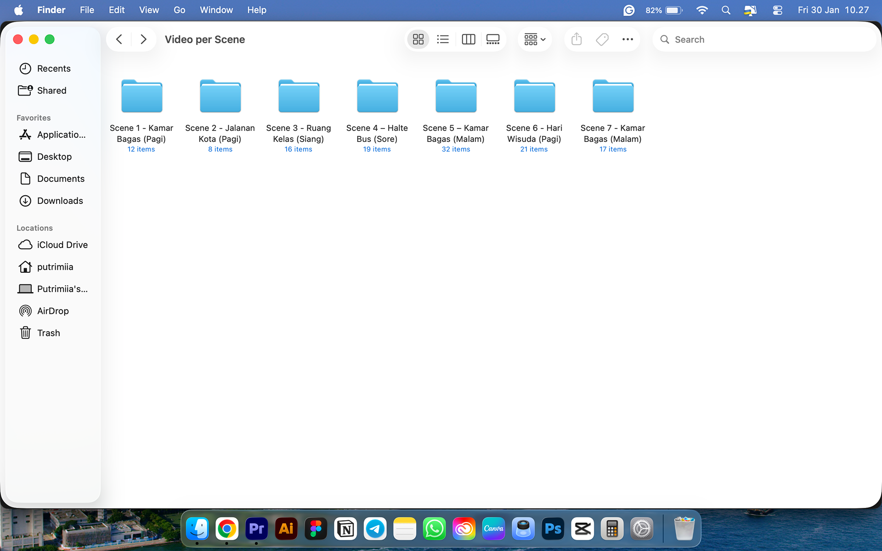Select iCloud Drive location
Image resolution: width=882 pixels, height=551 pixels.
(x=62, y=245)
